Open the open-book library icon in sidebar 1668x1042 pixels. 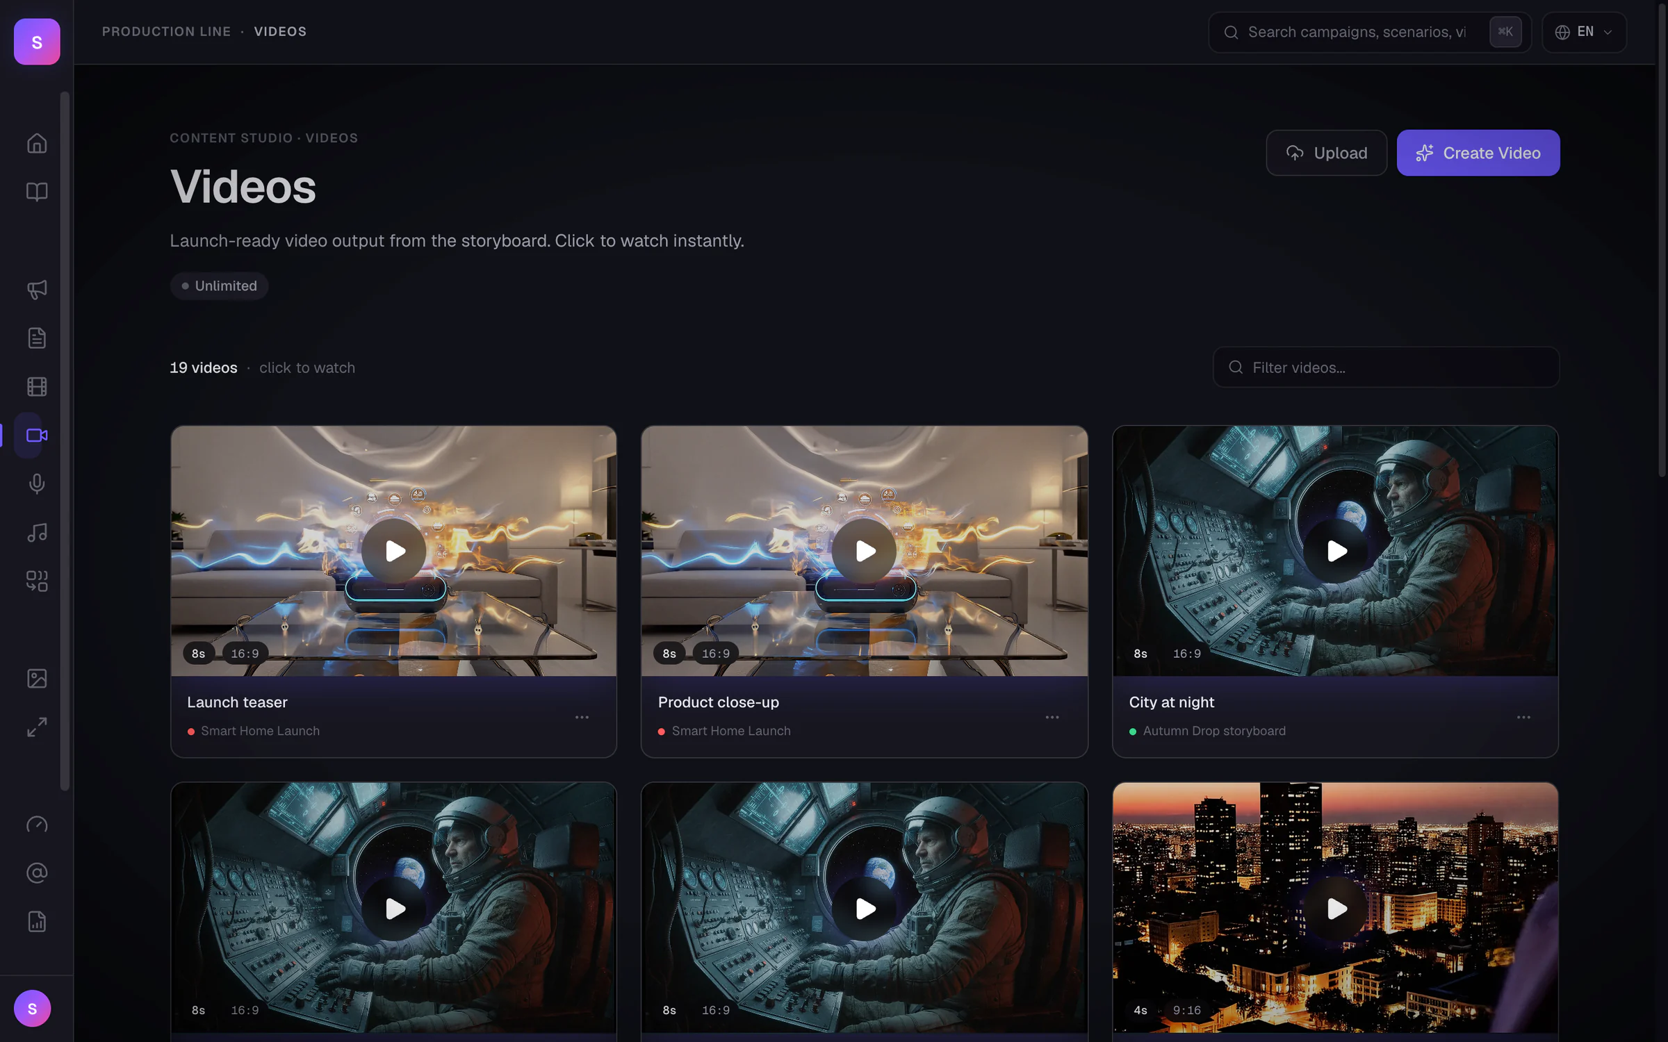click(37, 192)
